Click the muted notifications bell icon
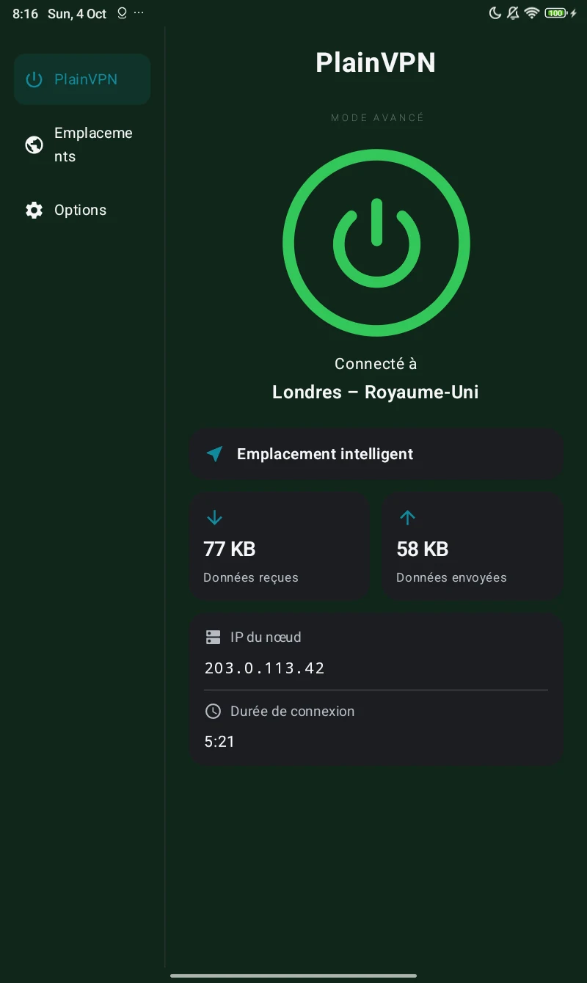 click(x=513, y=13)
